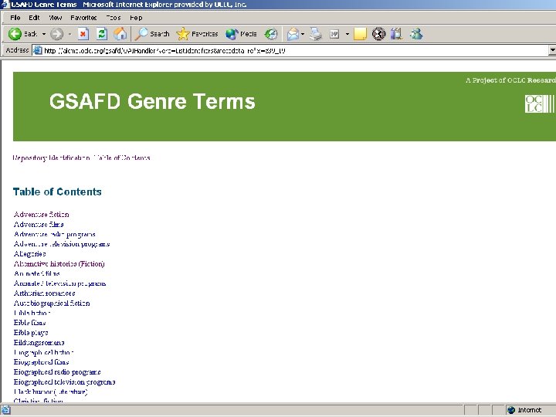556x417 pixels.
Task: Open the Biographical films link
Action: point(41,362)
